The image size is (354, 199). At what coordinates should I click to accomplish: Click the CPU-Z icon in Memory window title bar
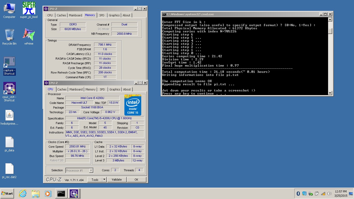pyautogui.click(x=46, y=9)
